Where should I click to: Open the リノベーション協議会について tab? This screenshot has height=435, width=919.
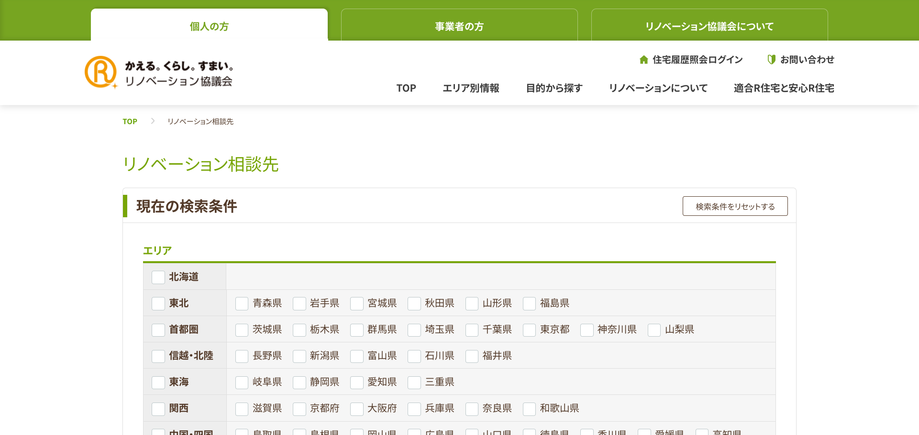pyautogui.click(x=709, y=25)
